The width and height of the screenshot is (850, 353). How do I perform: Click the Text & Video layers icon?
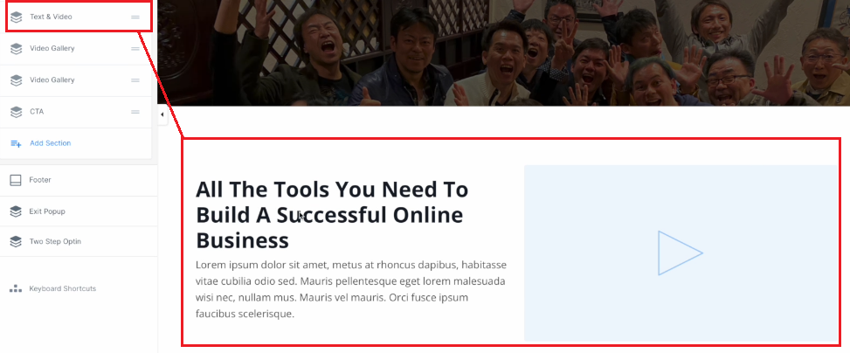point(17,17)
